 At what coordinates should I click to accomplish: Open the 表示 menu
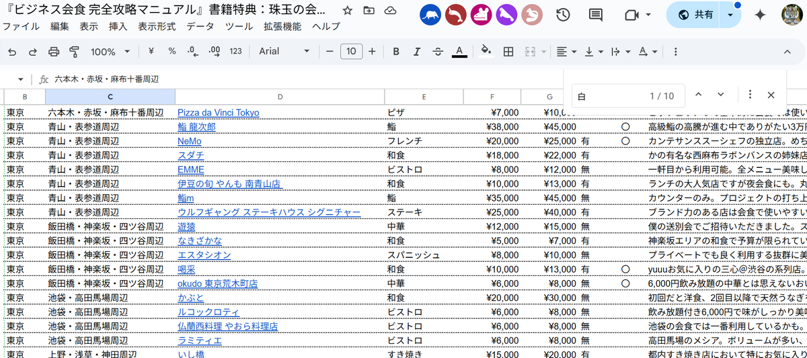pyautogui.click(x=89, y=26)
